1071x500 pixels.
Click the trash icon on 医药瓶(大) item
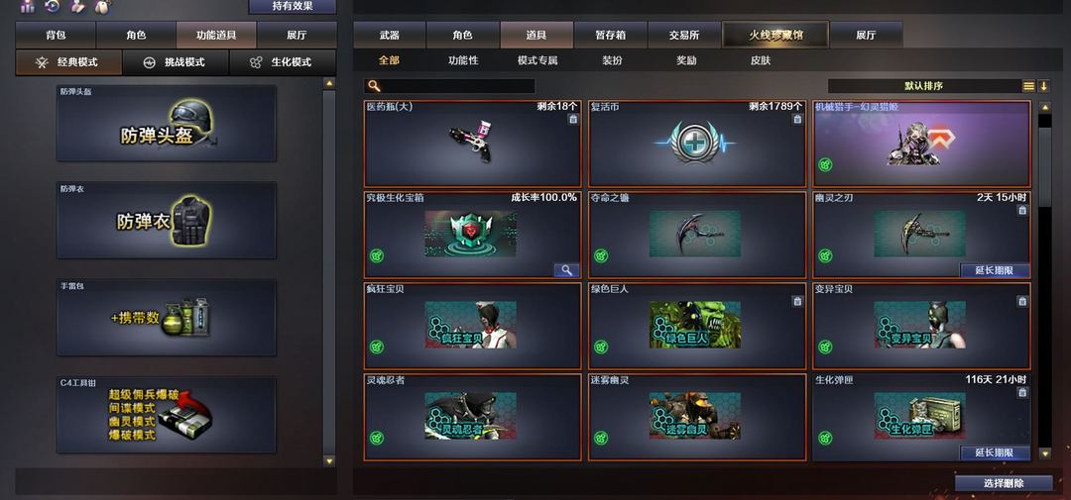[x=572, y=120]
